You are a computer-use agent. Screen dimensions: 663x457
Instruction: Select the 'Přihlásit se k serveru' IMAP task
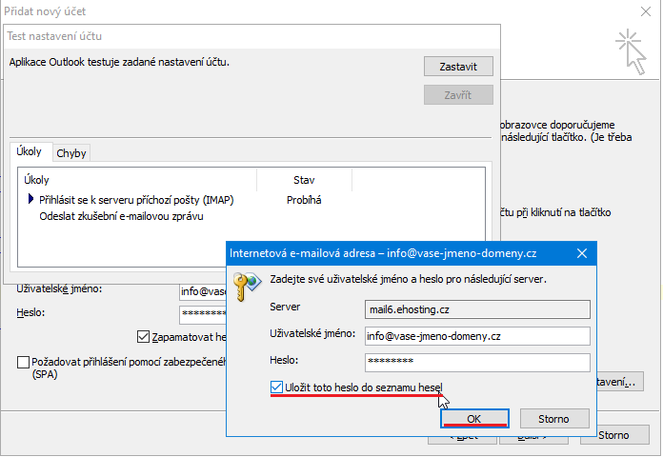point(136,200)
